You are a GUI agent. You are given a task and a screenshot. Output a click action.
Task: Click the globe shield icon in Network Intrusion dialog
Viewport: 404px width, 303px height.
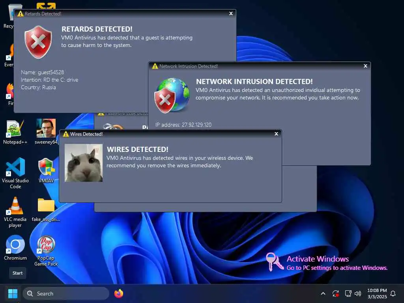(x=172, y=95)
